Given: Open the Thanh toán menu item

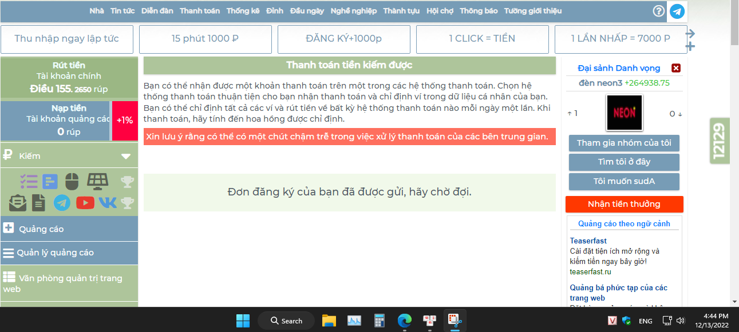Looking at the screenshot, I should pos(200,11).
